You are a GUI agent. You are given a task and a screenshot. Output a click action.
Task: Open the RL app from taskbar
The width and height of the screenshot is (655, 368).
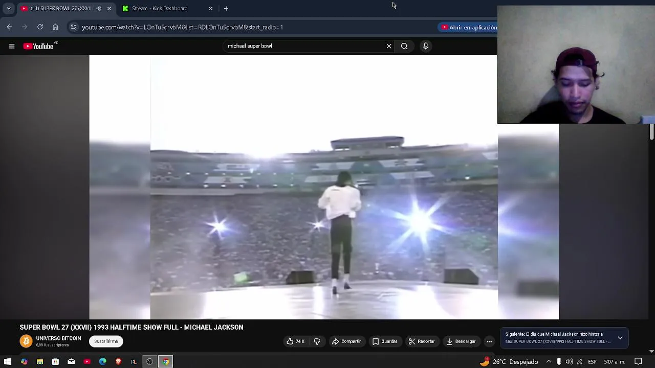tap(134, 362)
